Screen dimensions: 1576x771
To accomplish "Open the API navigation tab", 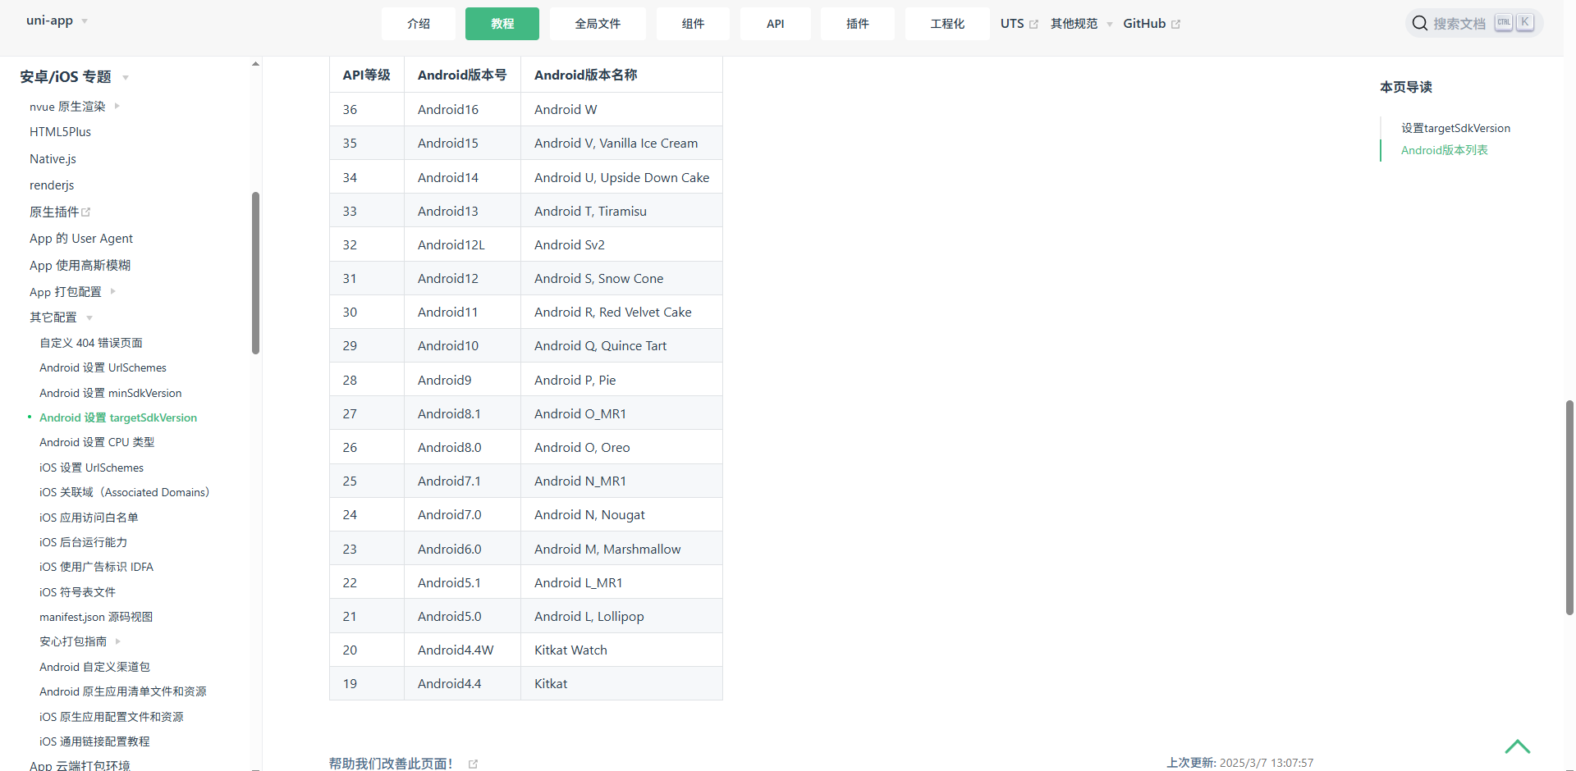I will pos(775,24).
